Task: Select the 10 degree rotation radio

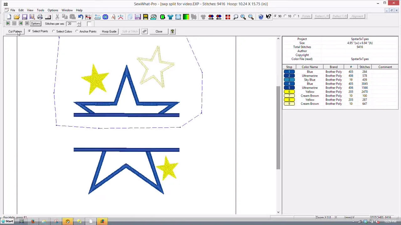Action: 285,16
